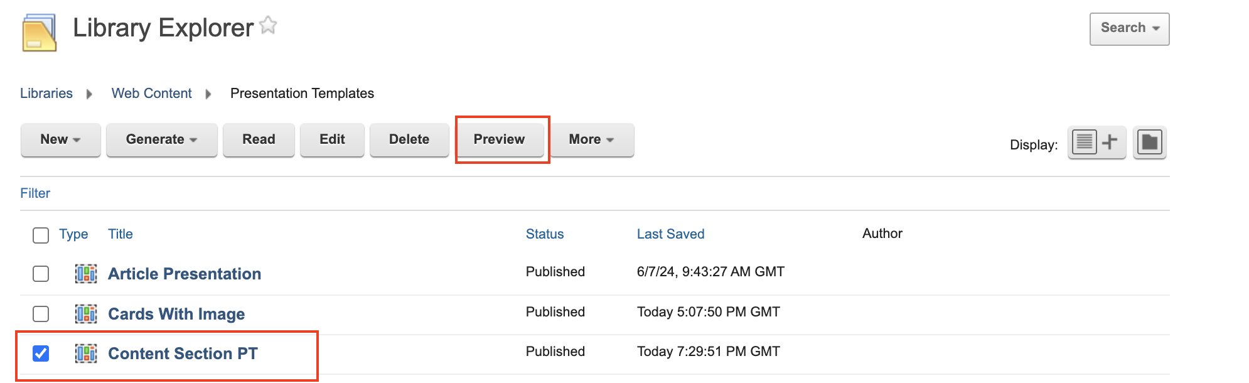Check the Article Presentation checkbox
This screenshot has width=1249, height=383.
point(41,274)
